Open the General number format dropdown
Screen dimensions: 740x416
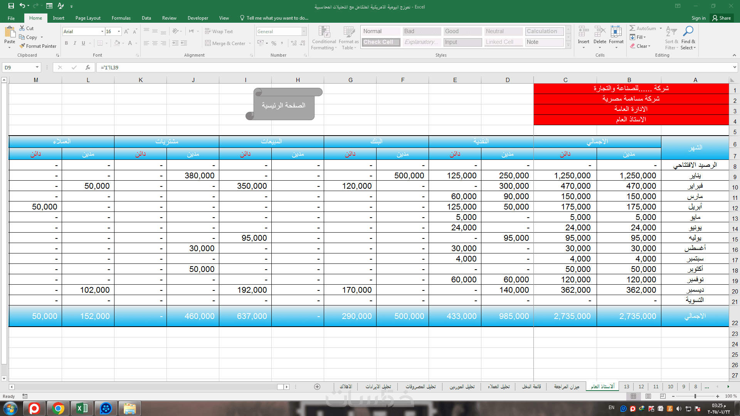(304, 31)
